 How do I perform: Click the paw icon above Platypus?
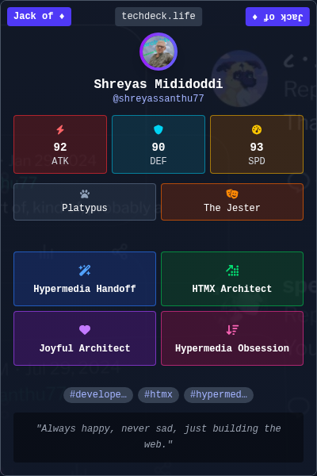[x=85, y=194]
